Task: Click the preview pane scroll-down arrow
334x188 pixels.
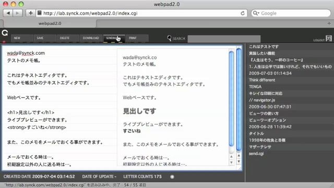Action: (231, 162)
